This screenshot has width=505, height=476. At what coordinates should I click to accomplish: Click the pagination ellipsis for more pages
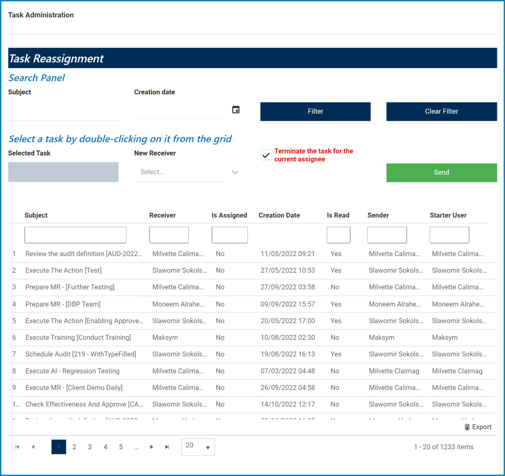(136, 447)
